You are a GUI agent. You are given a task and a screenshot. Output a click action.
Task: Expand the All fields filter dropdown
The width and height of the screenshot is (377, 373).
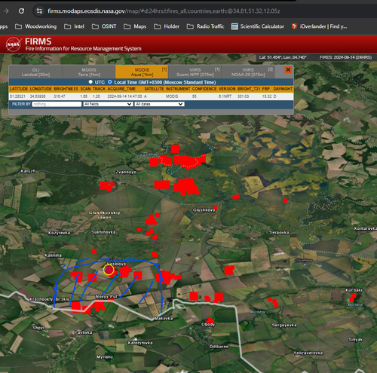pyautogui.click(x=108, y=104)
